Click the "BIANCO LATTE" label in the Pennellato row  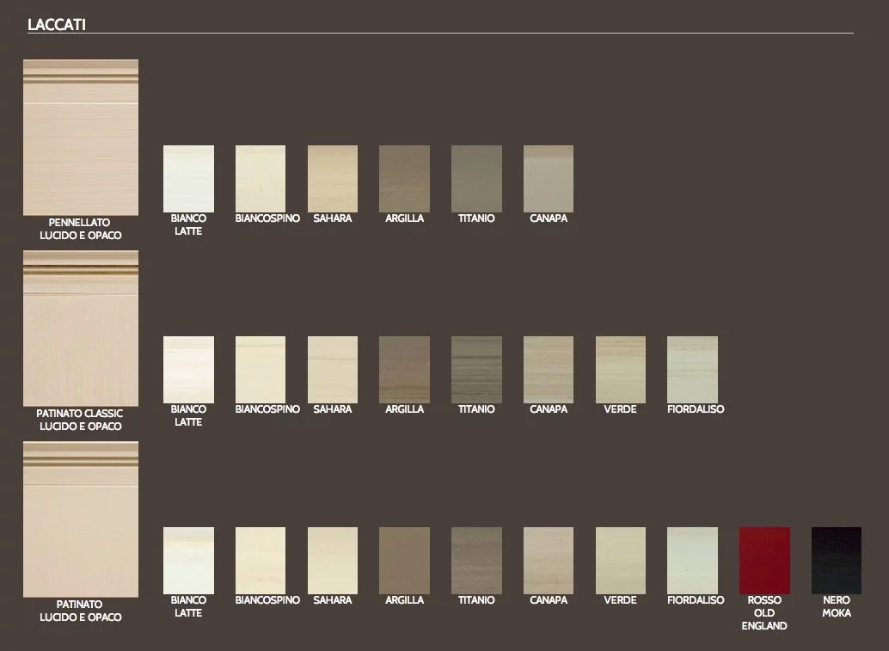(188, 224)
